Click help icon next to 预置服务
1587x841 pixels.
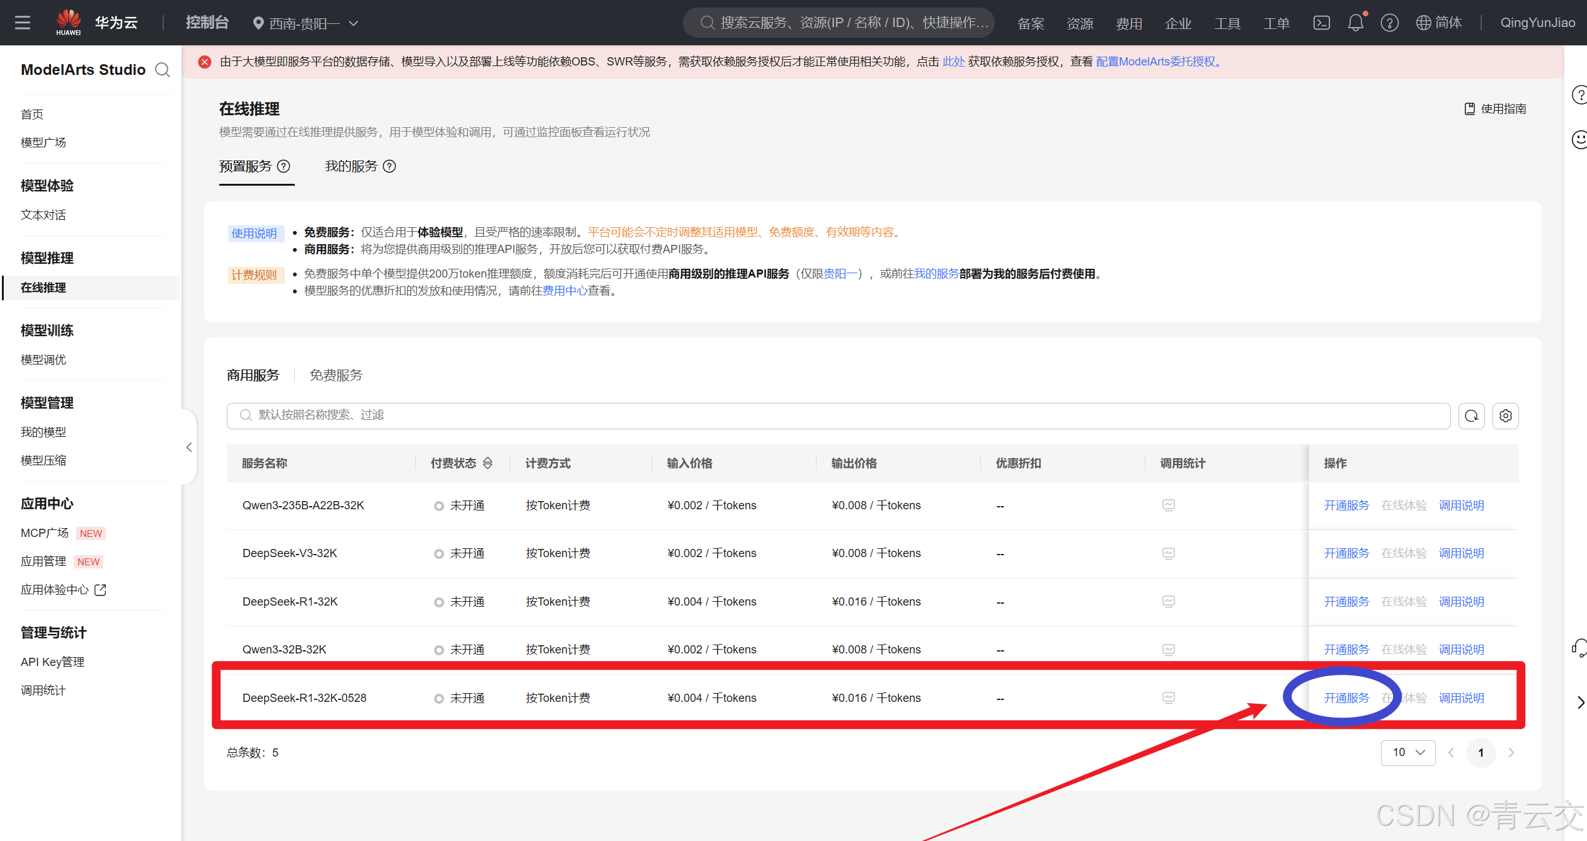(x=284, y=166)
